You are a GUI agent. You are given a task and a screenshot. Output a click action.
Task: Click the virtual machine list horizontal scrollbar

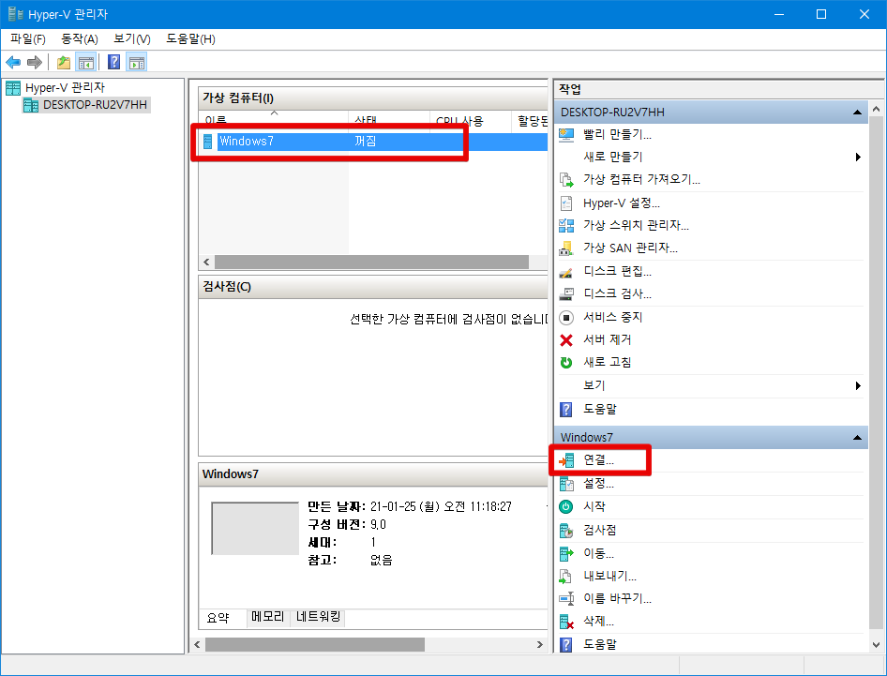pos(371,262)
